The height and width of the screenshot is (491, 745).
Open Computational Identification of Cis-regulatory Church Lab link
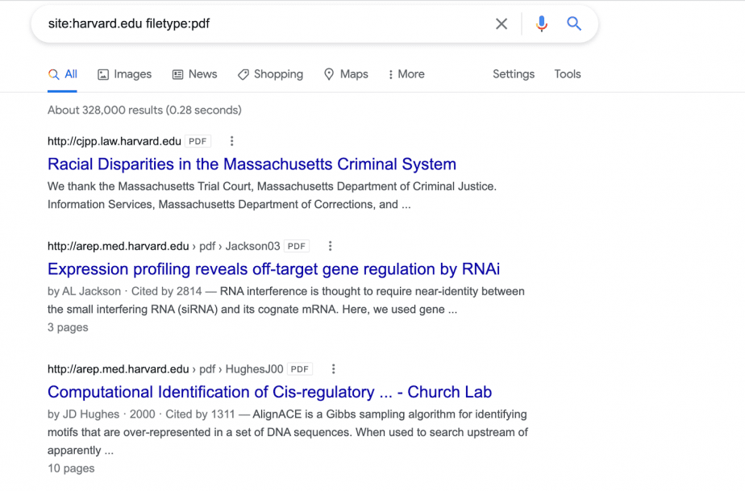[x=269, y=392]
